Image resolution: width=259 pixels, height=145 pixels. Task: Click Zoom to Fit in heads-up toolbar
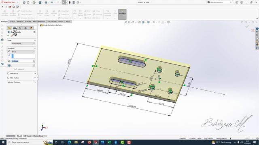125,22
